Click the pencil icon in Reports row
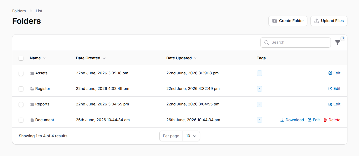Image resolution: width=359 pixels, height=156 pixels. point(330,104)
